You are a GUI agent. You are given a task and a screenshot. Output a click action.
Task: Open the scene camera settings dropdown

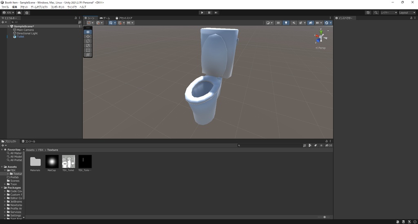point(319,23)
